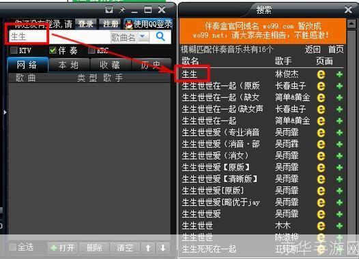Click 使用QQ登录 button
This screenshot has width=359, height=259.
pyautogui.click(x=148, y=24)
